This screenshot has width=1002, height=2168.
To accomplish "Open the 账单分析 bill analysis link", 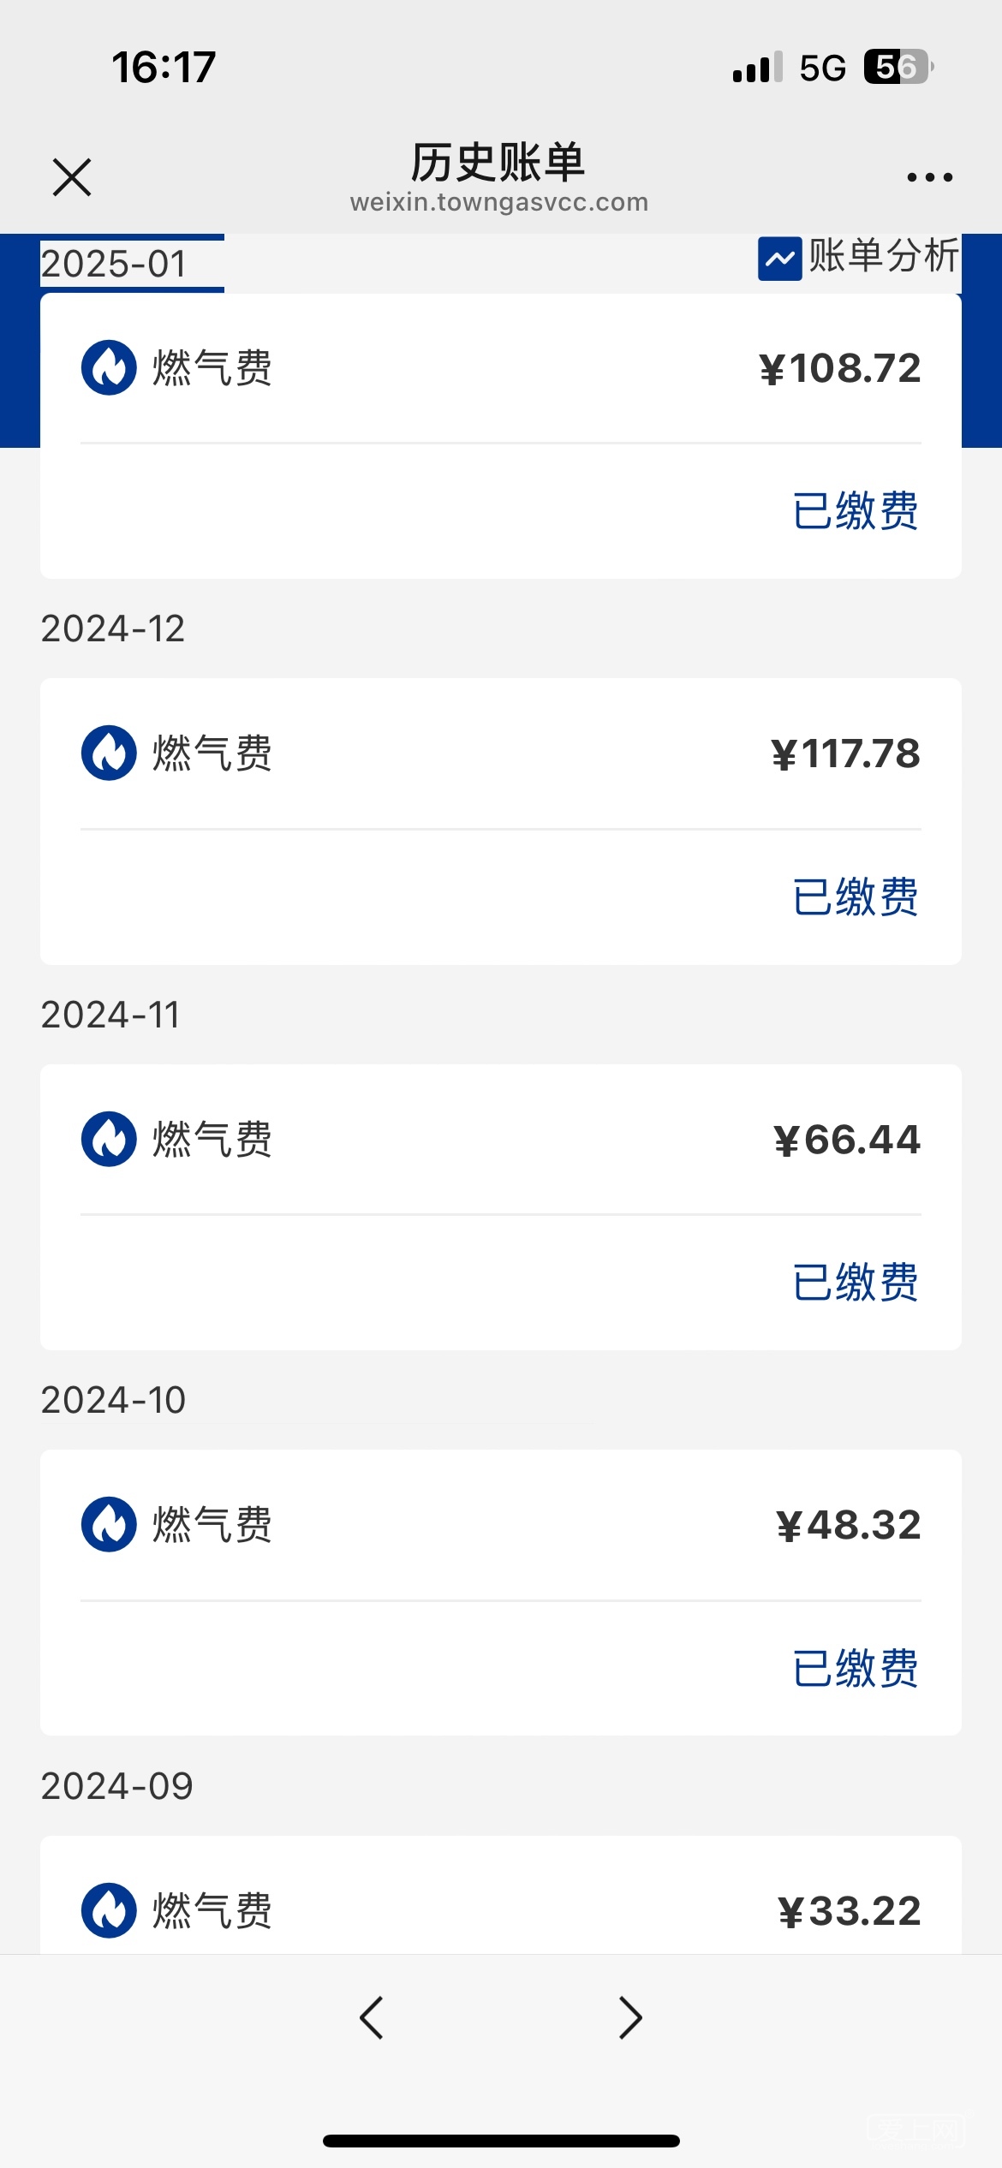I will coord(883,257).
